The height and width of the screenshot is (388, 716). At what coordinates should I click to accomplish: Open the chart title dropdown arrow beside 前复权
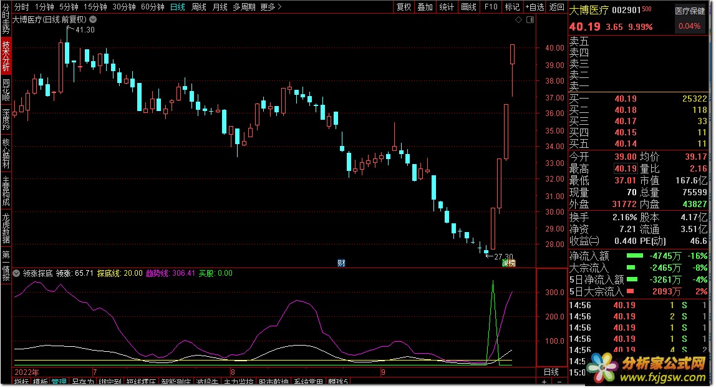point(93,19)
